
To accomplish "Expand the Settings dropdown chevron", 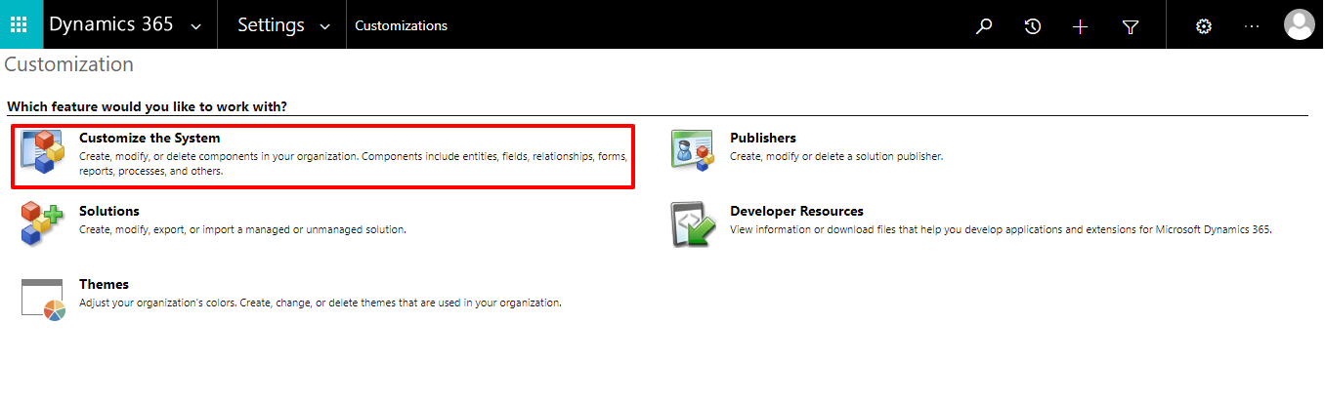I will coord(324,27).
